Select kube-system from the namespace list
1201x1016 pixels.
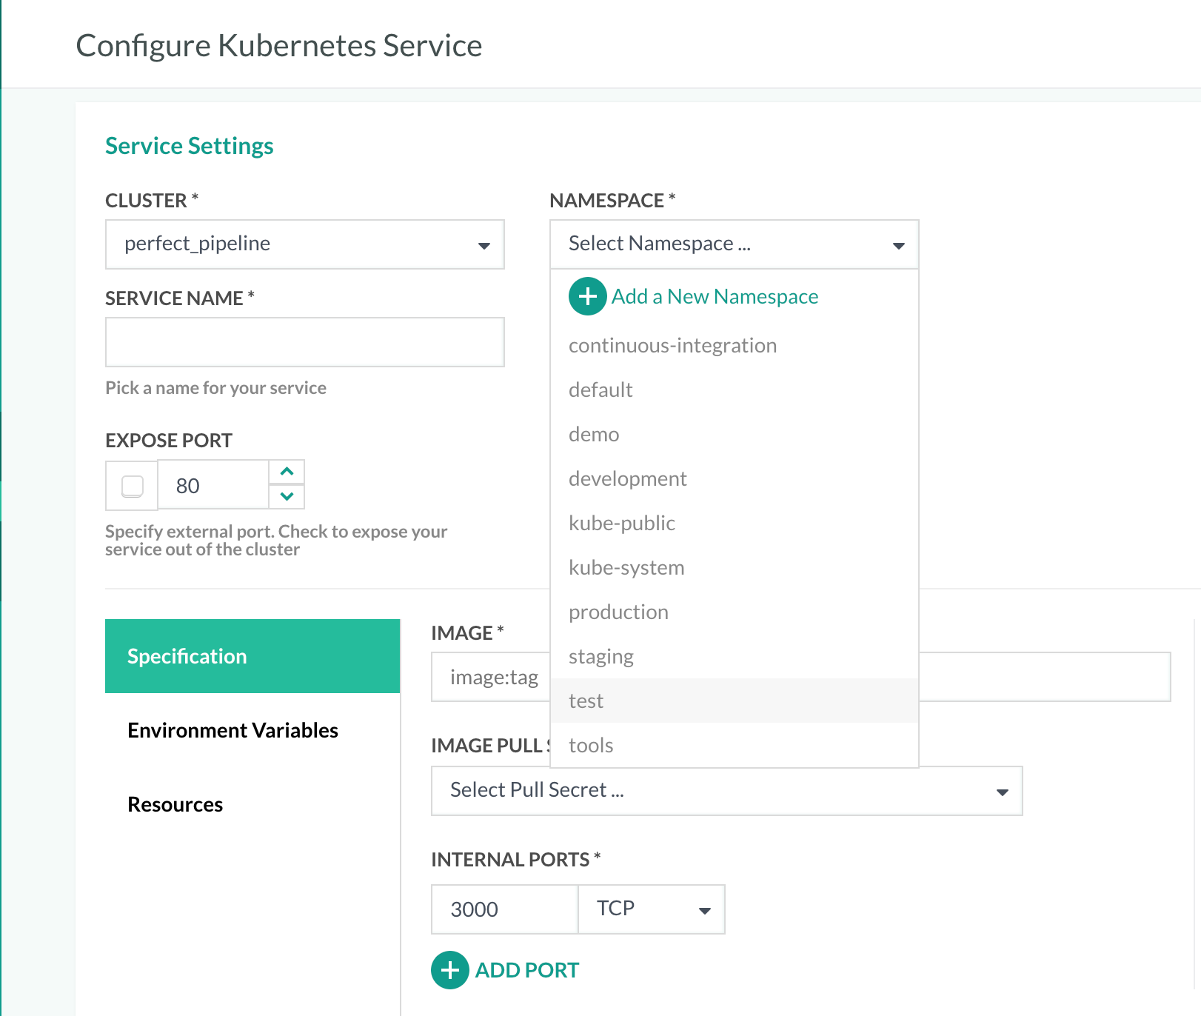(626, 568)
